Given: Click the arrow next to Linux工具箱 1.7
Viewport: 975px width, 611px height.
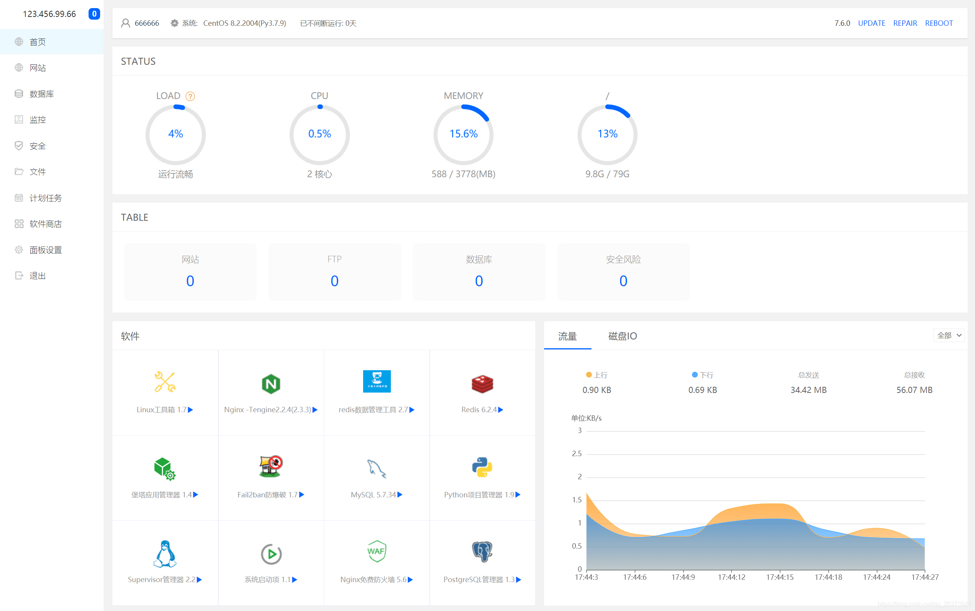Looking at the screenshot, I should [x=191, y=410].
